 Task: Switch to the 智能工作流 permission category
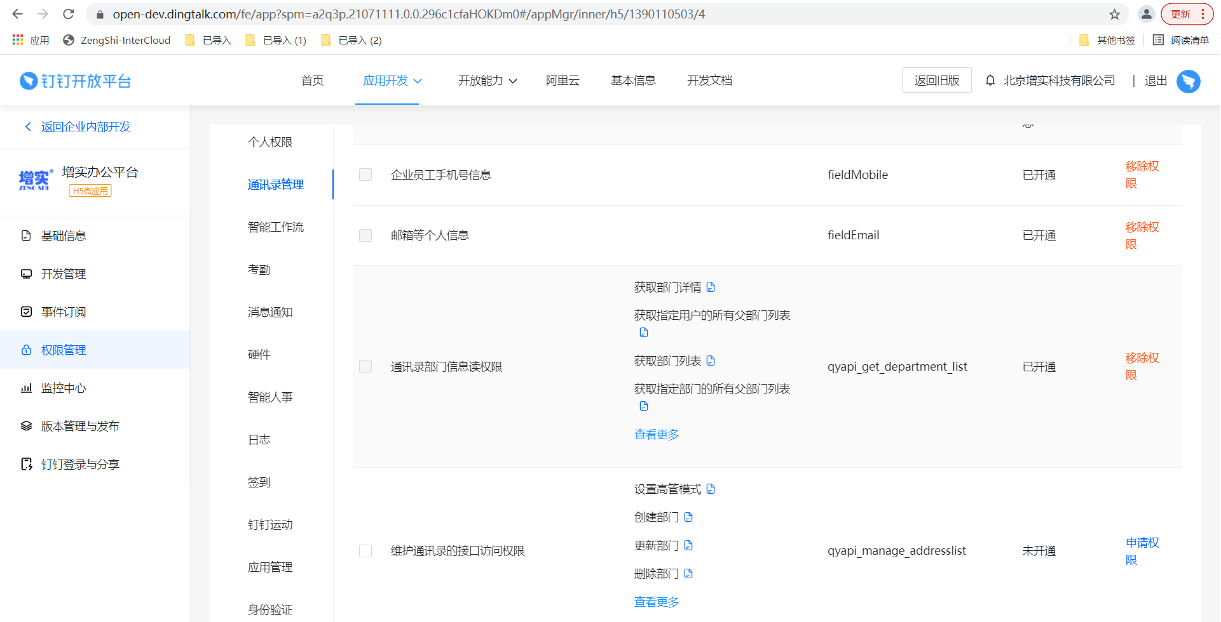point(275,227)
